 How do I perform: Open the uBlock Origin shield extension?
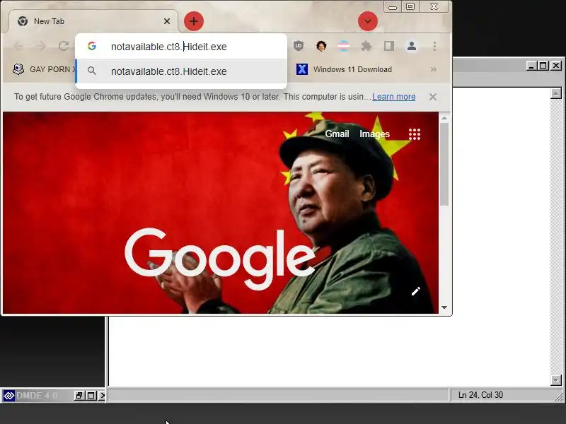[x=298, y=46]
